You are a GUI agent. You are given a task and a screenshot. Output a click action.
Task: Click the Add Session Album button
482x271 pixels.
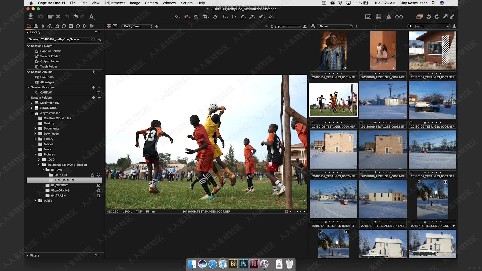point(93,72)
